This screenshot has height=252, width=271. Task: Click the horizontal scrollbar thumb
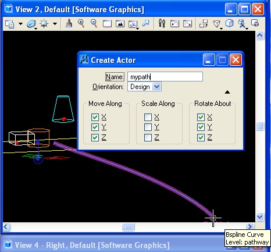click(128, 227)
